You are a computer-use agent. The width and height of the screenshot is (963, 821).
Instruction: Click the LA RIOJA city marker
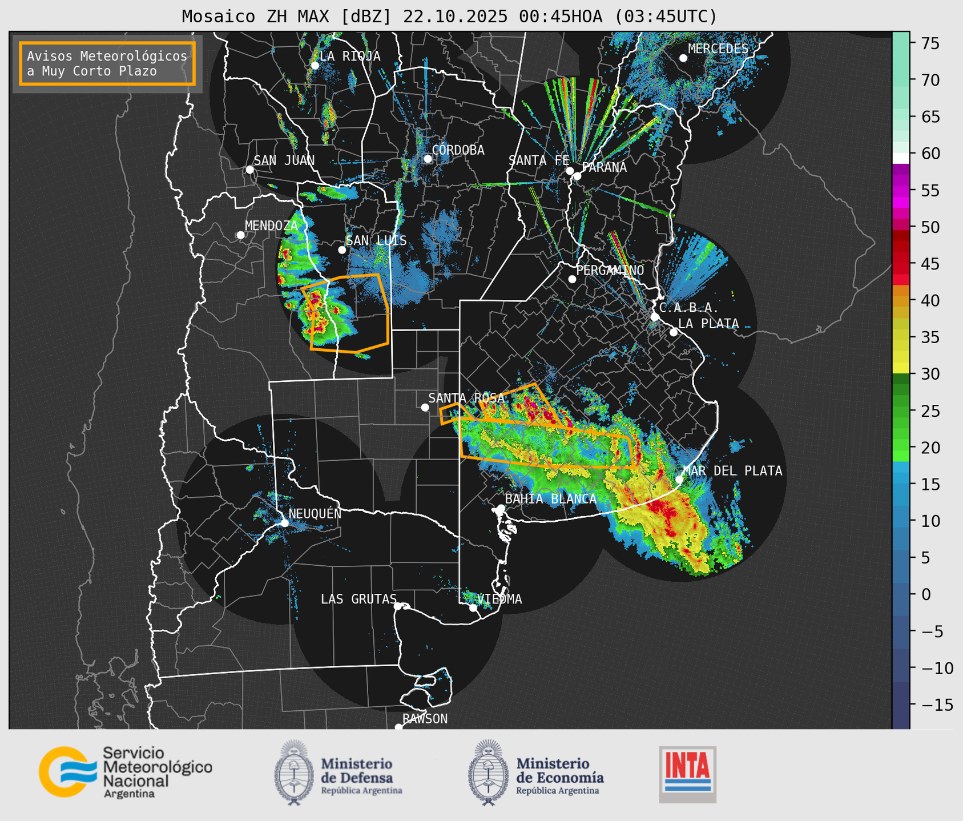pos(315,65)
